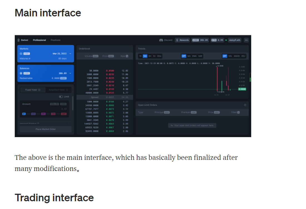Enable the EMA overlay indicator

point(194,56)
